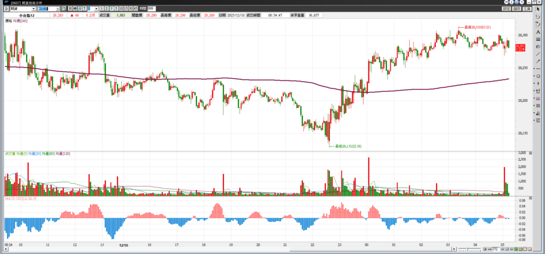The height and width of the screenshot is (254, 545).
Task: Toggle the 時 hourly period button
Action: pos(75,9)
